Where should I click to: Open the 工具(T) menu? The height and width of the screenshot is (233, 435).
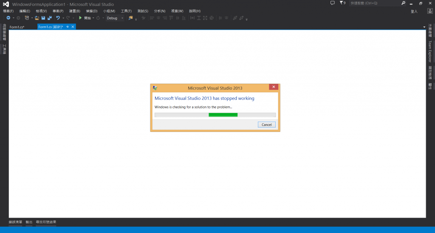[126, 11]
